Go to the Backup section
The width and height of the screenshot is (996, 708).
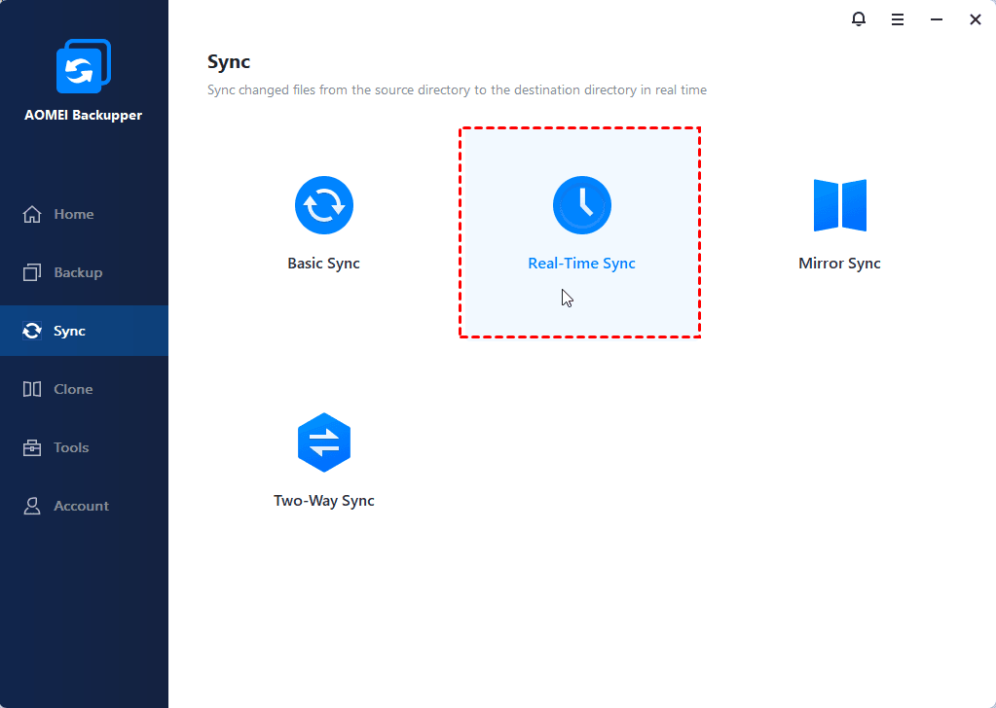tap(78, 272)
